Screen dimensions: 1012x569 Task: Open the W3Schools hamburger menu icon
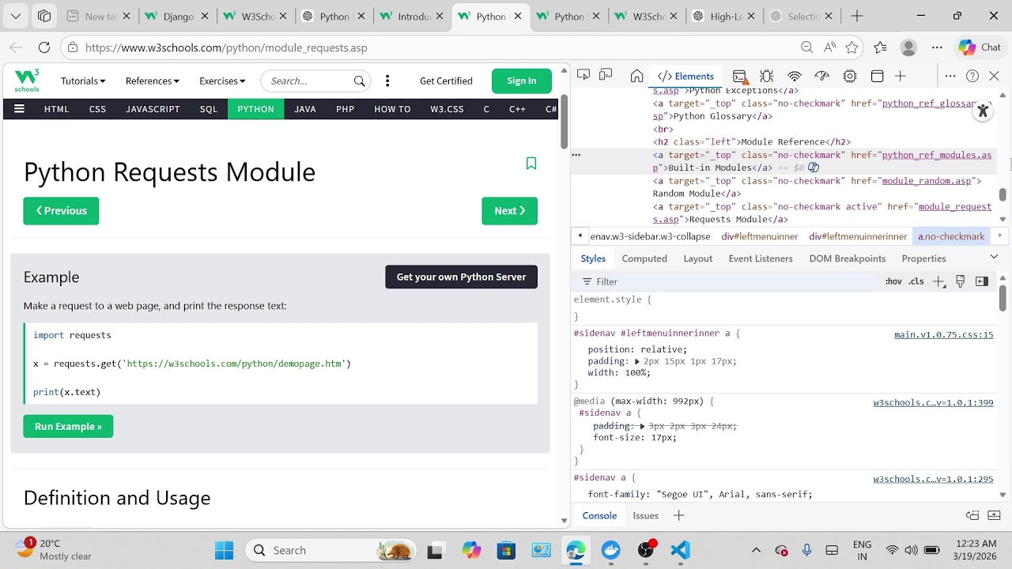pos(19,109)
